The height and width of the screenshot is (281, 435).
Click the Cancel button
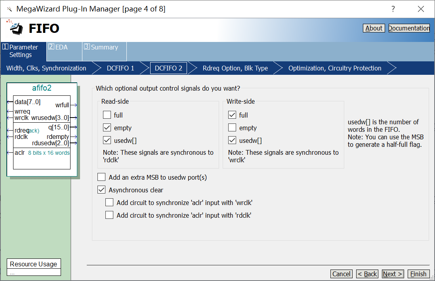click(342, 274)
